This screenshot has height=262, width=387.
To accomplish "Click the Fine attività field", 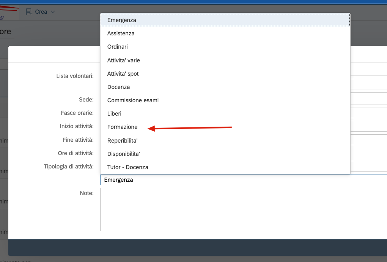I will tap(368, 140).
